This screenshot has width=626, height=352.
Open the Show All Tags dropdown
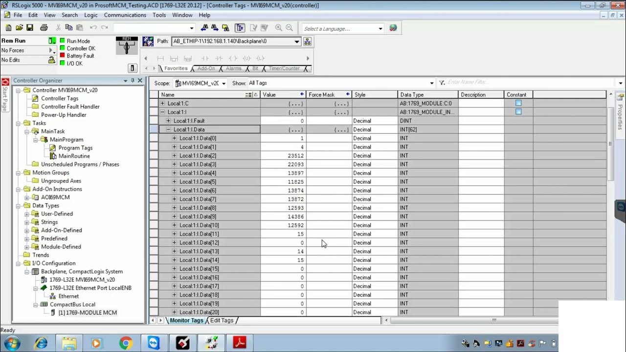pos(431,83)
